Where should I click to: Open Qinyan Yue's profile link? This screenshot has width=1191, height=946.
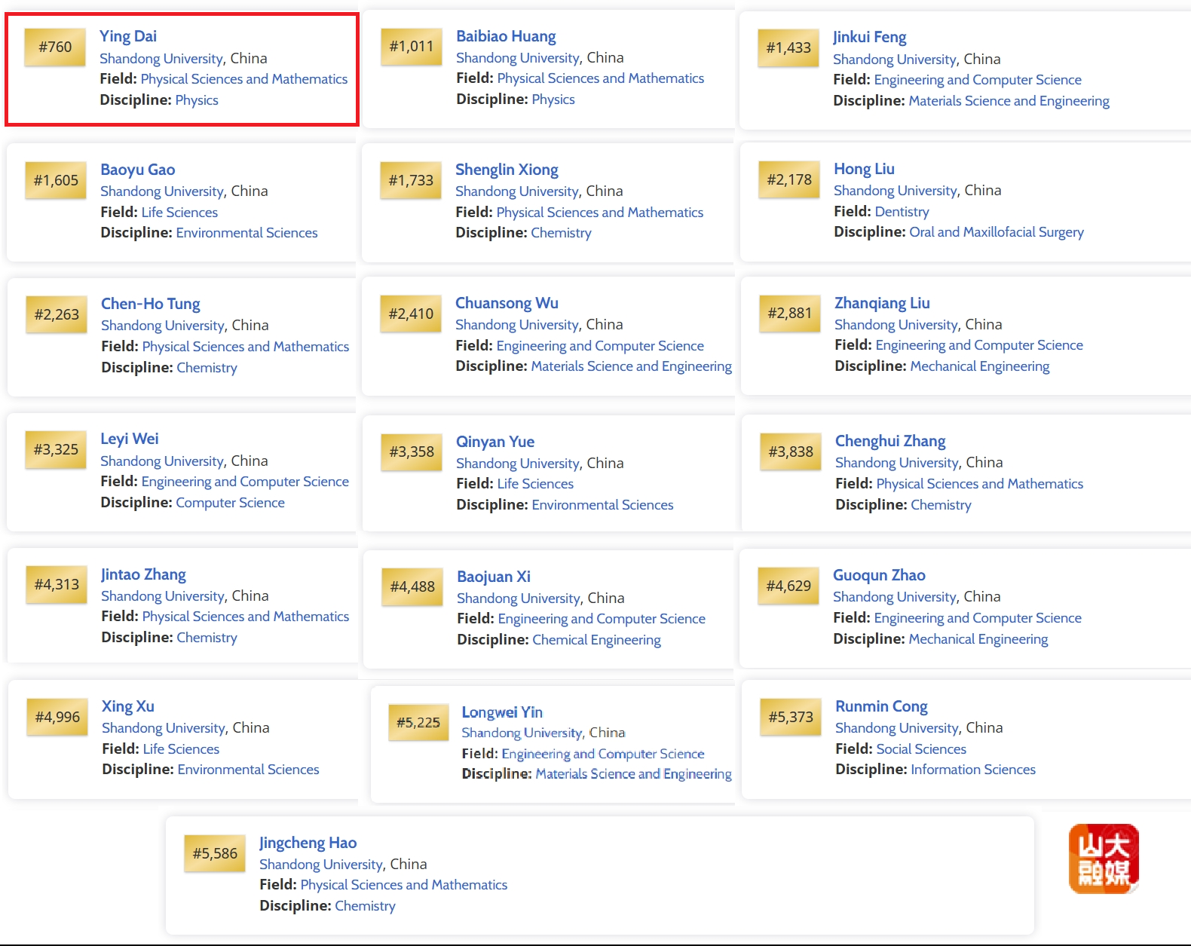pyautogui.click(x=495, y=442)
